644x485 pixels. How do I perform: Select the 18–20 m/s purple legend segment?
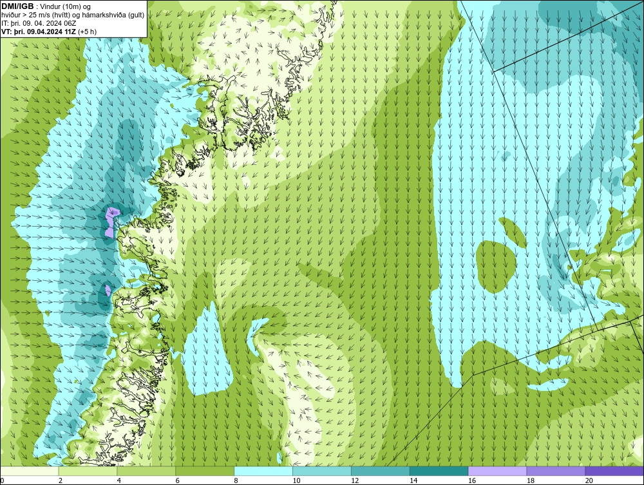[x=556, y=471]
